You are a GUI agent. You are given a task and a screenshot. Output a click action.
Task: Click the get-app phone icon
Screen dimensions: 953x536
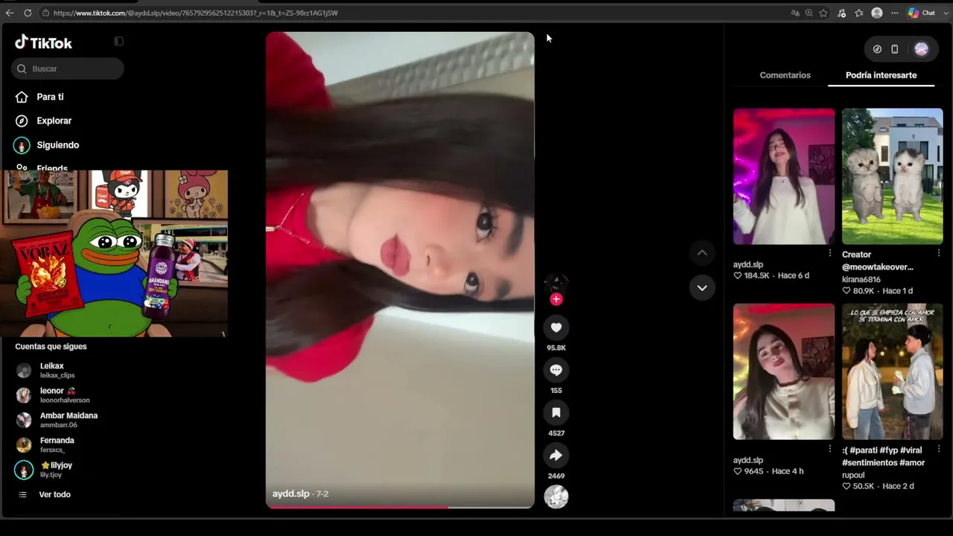[x=895, y=49]
